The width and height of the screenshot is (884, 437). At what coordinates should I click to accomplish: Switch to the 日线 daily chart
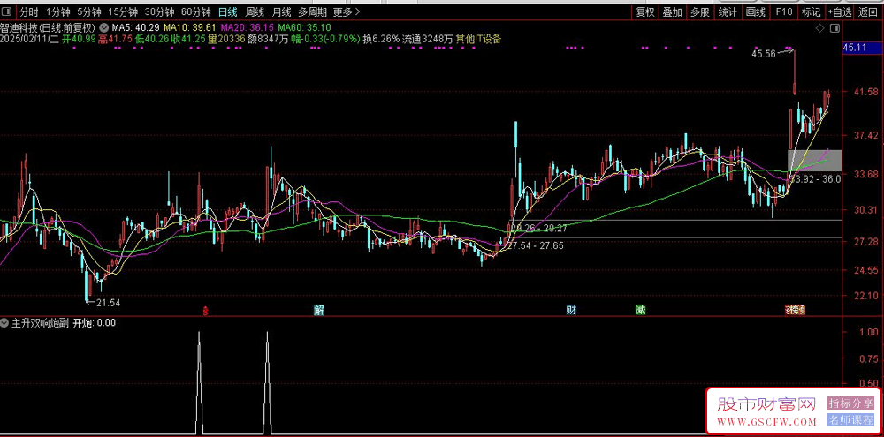coord(228,11)
